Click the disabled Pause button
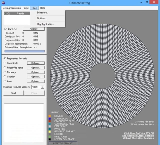This screenshot has width=160, height=145. tap(34, 93)
